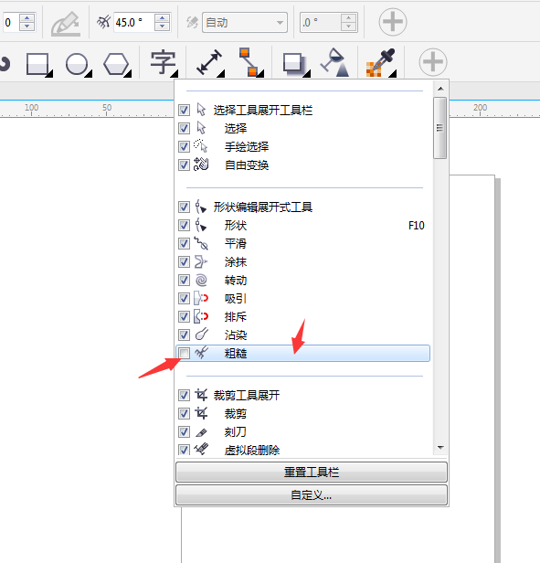Image resolution: width=540 pixels, height=563 pixels.
Task: Open the 自动 dropdown
Action: pos(245,23)
